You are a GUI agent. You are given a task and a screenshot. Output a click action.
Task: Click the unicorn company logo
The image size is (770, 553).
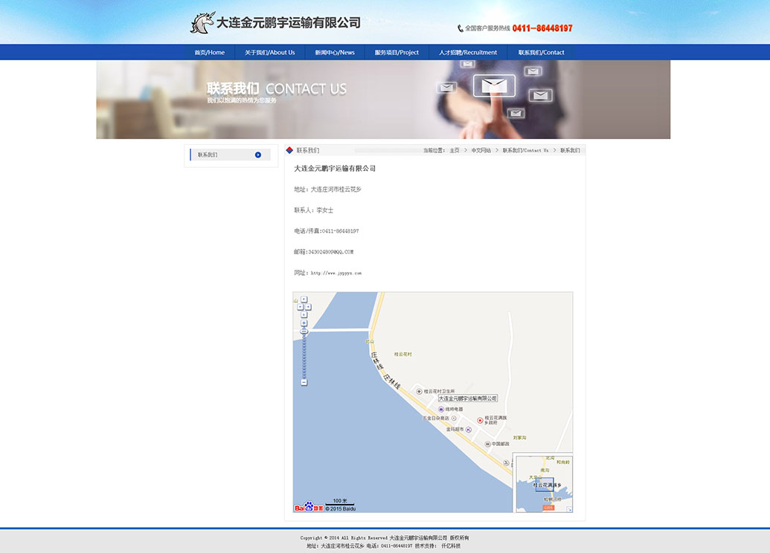click(x=202, y=23)
